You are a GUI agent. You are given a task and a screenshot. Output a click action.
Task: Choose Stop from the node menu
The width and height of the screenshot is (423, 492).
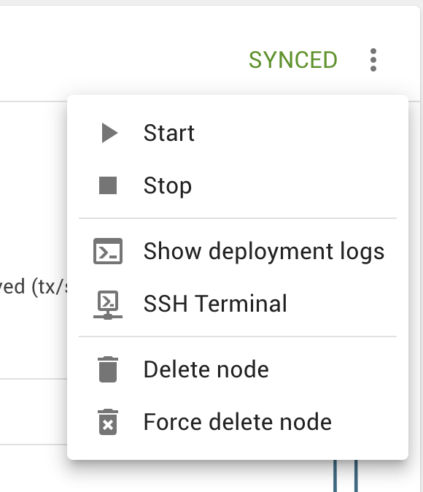(238, 185)
